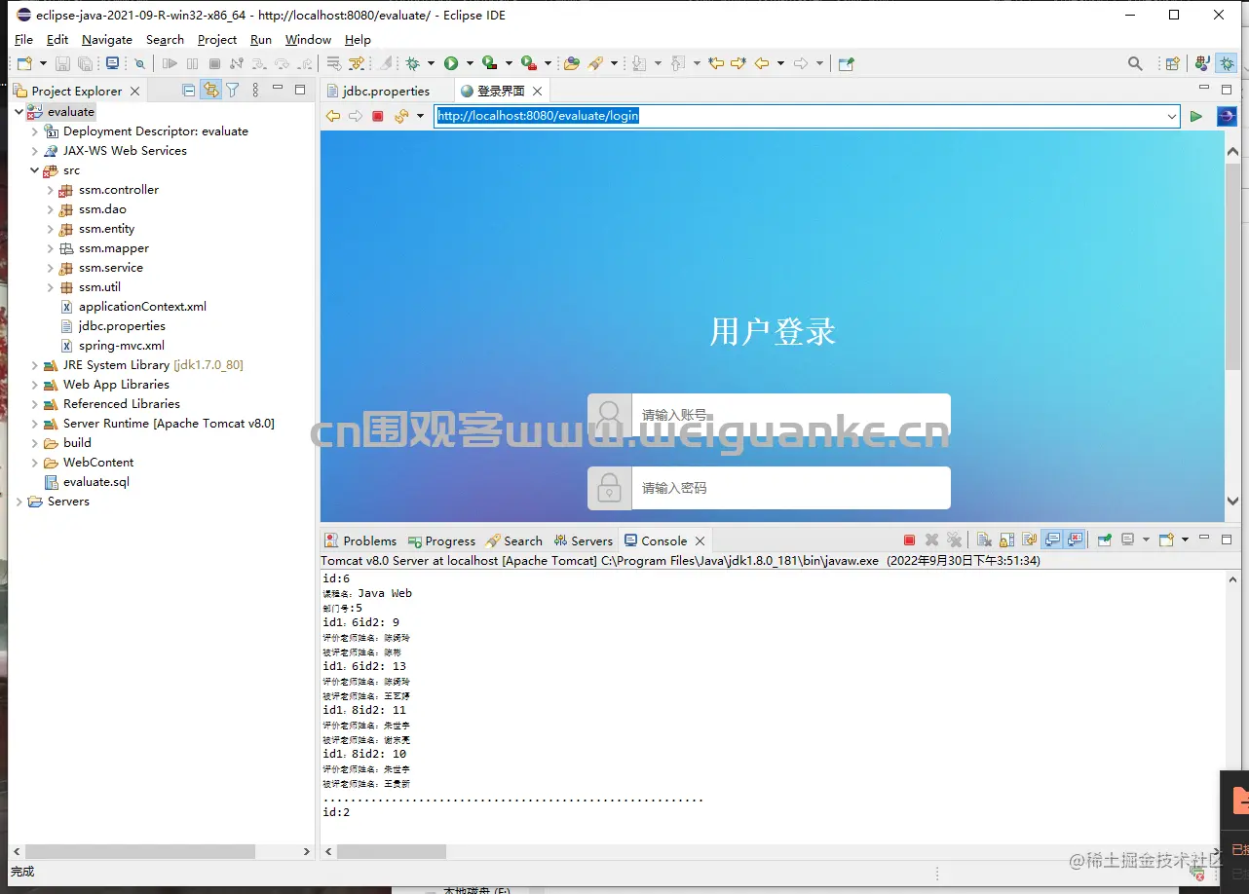Close the Project Explorer view
1249x894 pixels.
coord(135,91)
